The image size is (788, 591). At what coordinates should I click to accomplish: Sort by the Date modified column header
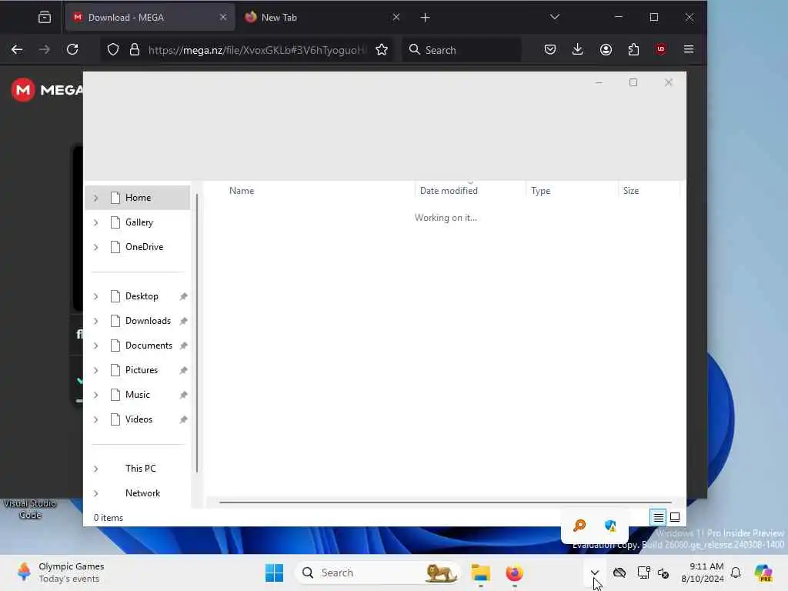(x=470, y=191)
